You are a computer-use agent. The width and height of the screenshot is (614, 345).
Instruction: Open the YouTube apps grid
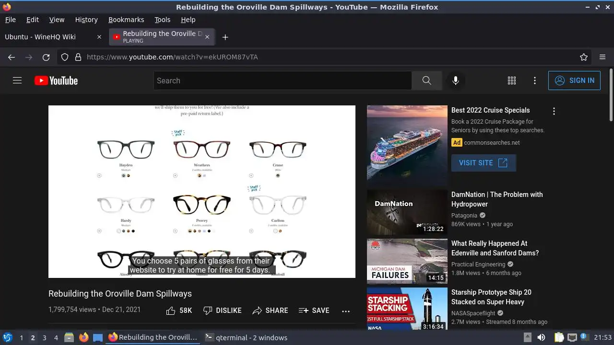click(512, 80)
